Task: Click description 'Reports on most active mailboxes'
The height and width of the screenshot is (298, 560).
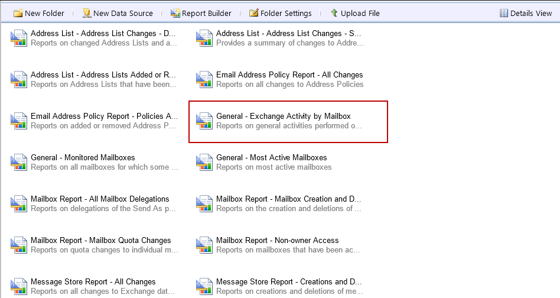Action: (274, 167)
